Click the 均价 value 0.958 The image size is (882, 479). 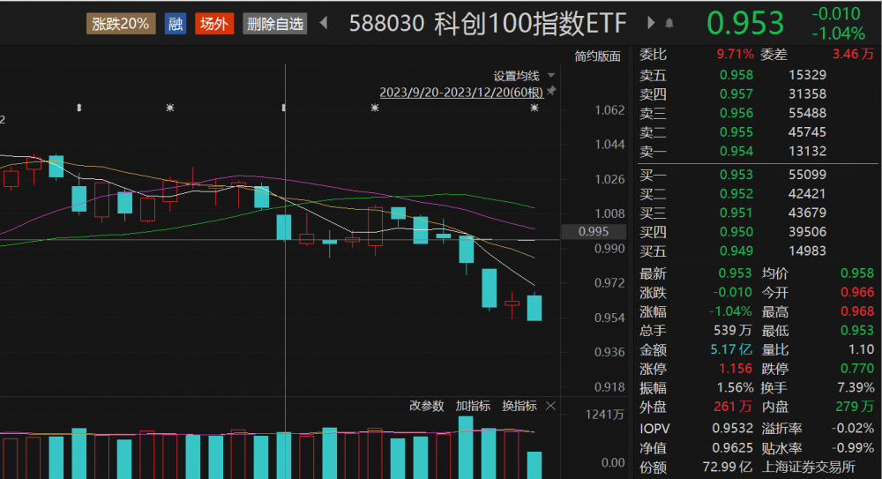pos(857,273)
